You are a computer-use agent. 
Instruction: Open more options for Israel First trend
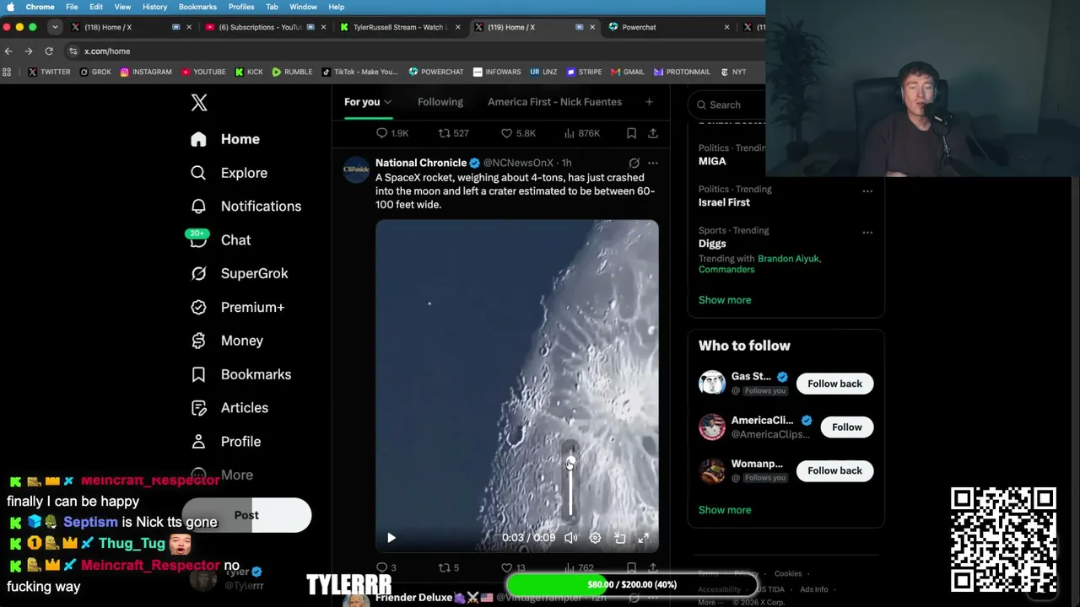(867, 191)
